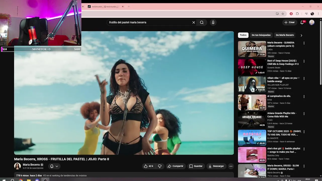Select the Todos filter chip
Viewport: 322px width, 181px height.
coord(243,35)
